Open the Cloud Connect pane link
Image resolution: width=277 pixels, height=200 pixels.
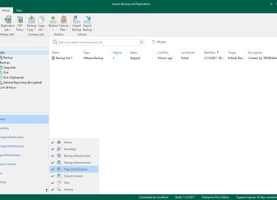point(8,164)
